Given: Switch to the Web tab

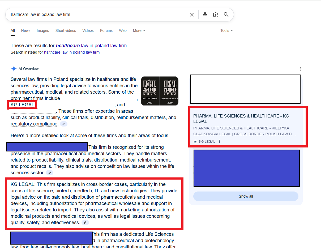Looking at the screenshot, I should [x=123, y=31].
